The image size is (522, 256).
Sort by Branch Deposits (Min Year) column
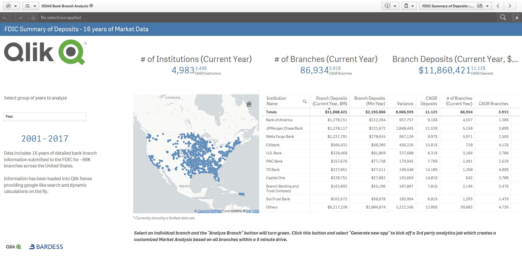click(369, 101)
